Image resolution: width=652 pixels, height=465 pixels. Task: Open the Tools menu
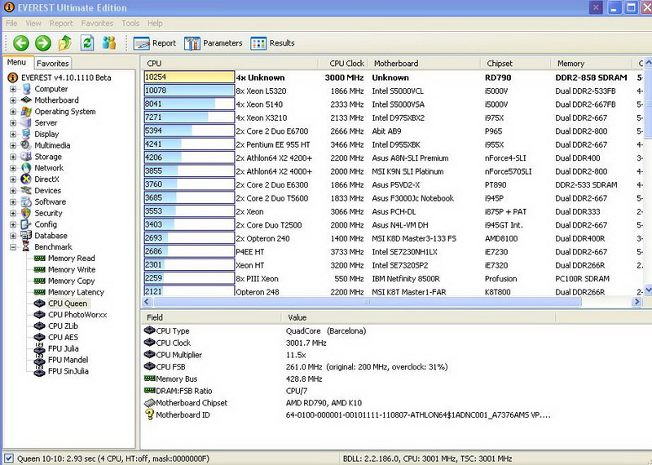130,24
